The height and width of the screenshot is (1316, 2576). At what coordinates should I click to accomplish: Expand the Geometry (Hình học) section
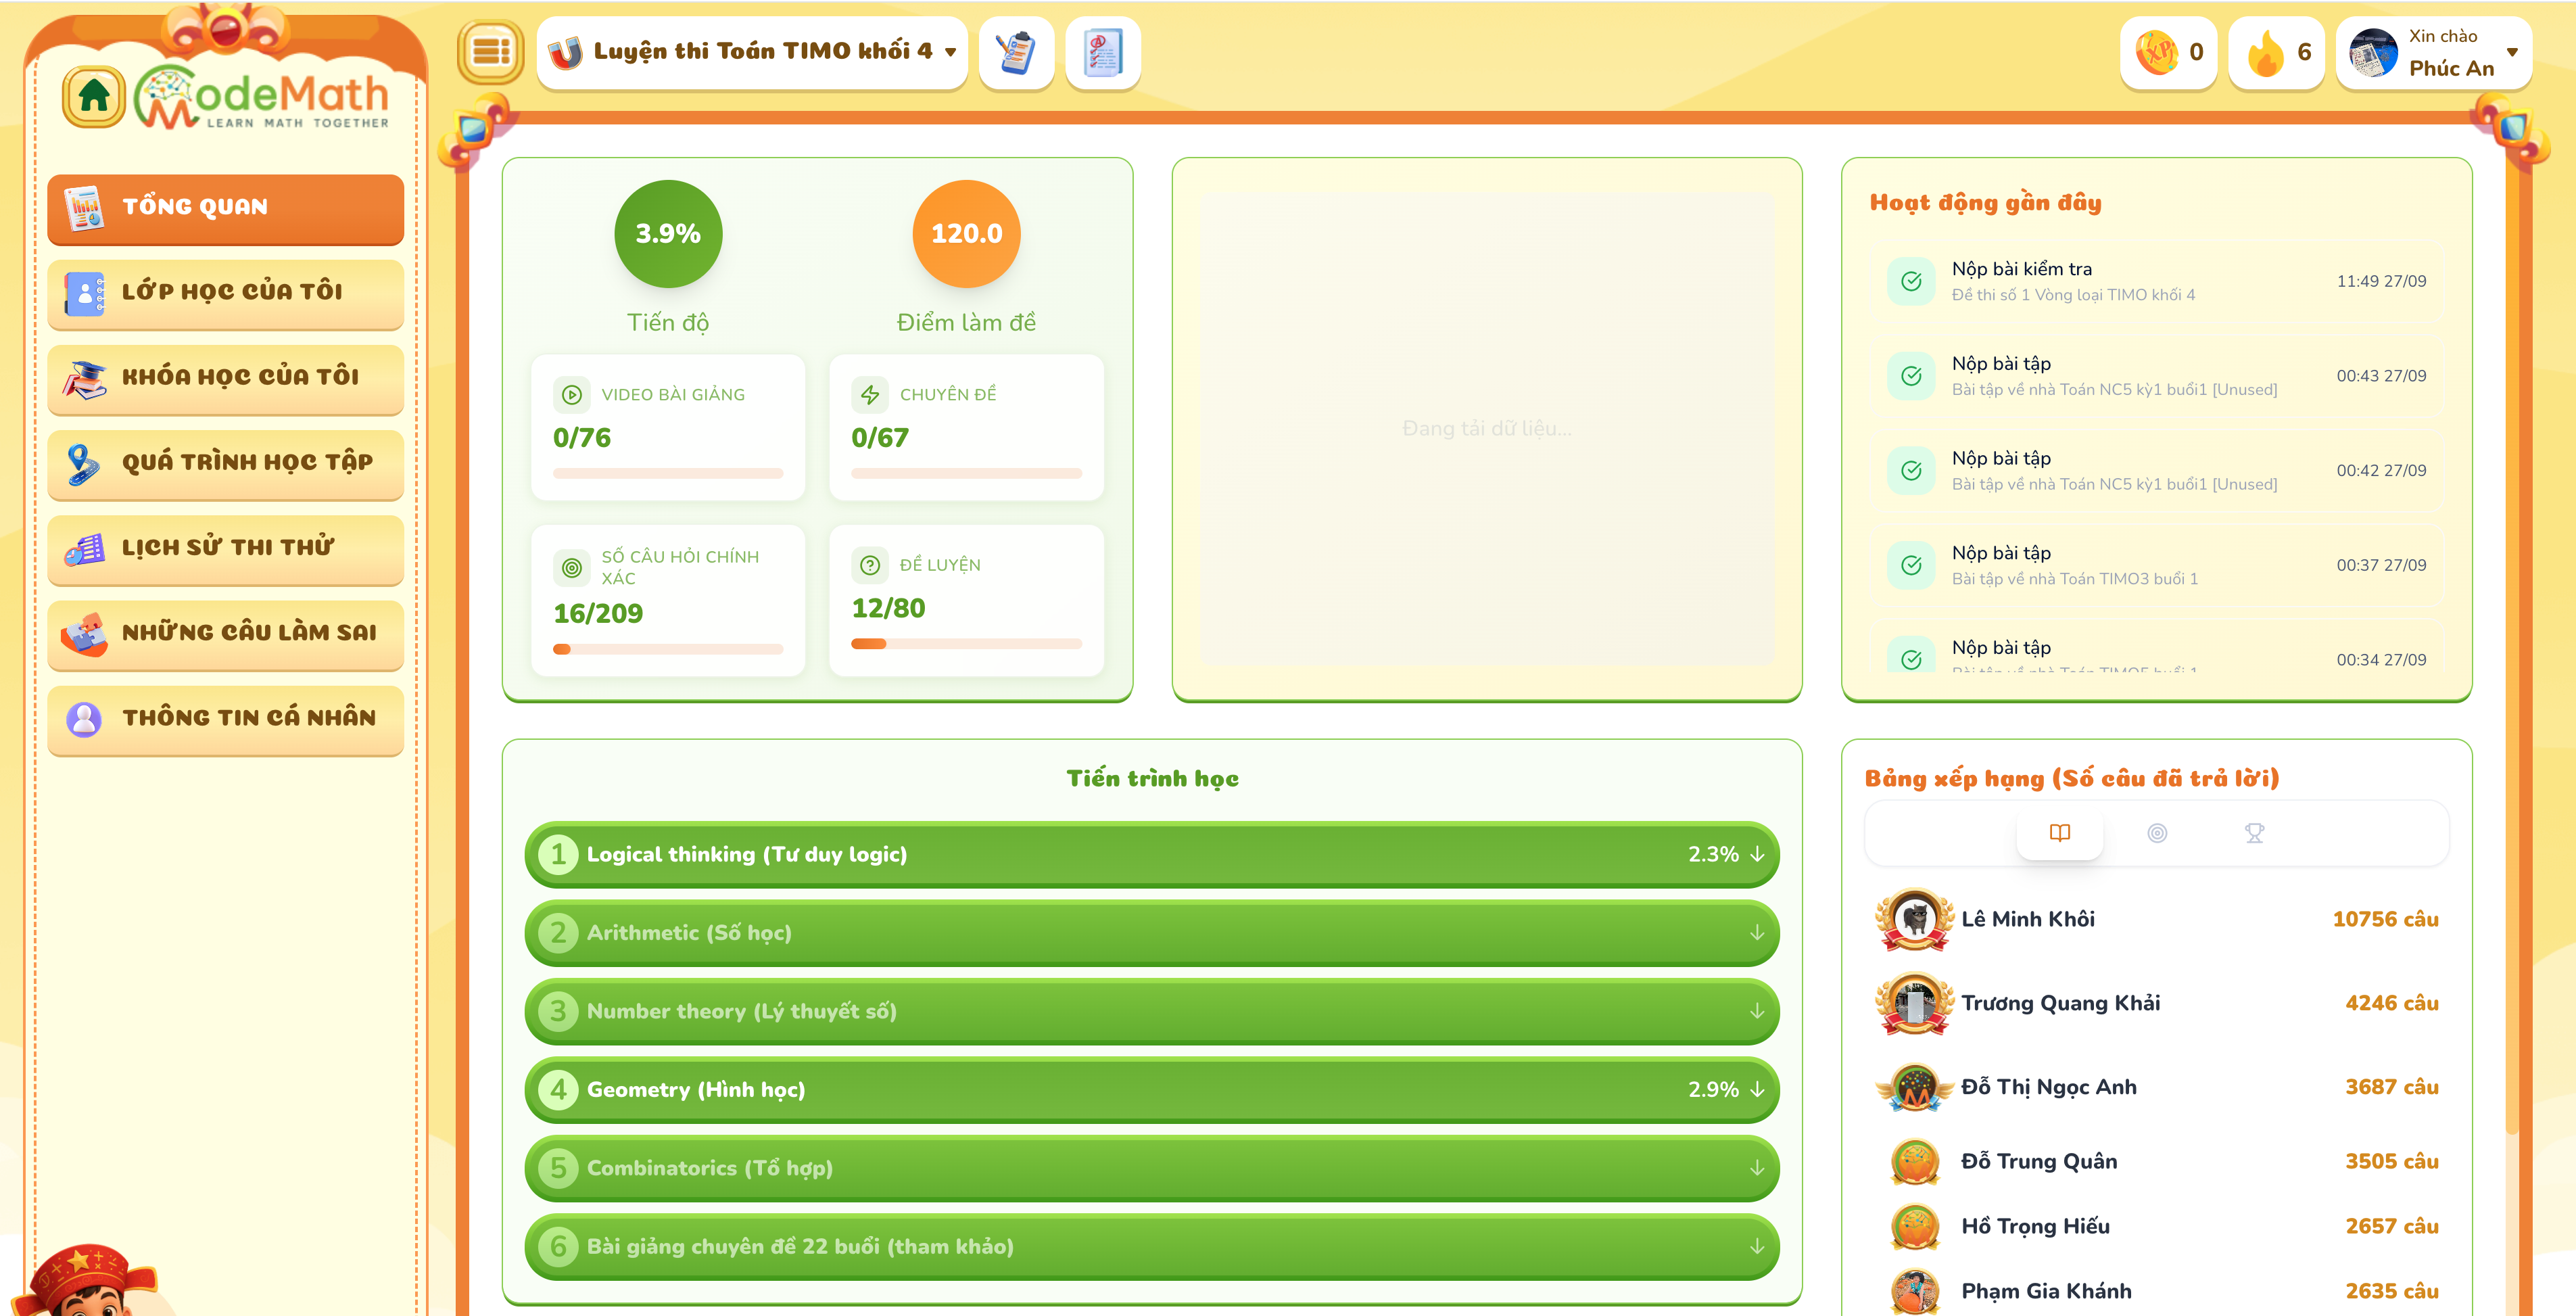(x=1151, y=1090)
